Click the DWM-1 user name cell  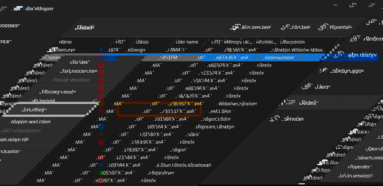176,50
